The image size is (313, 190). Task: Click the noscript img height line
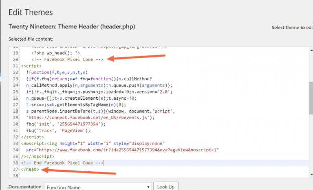click(93, 143)
